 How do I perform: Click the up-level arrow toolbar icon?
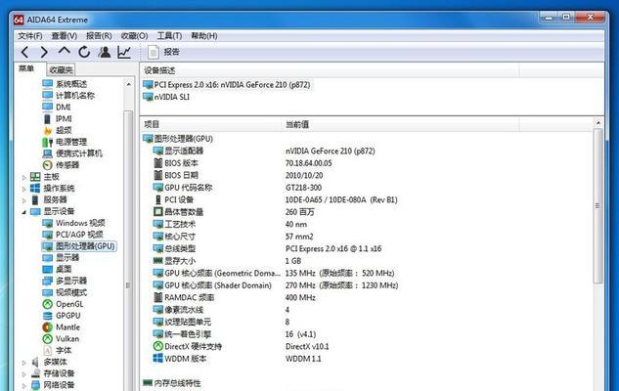(x=64, y=51)
